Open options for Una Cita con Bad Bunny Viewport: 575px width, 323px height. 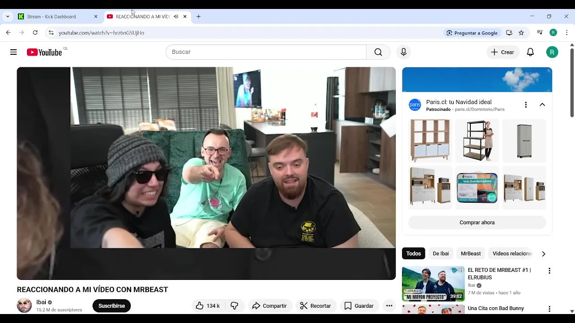(549, 309)
